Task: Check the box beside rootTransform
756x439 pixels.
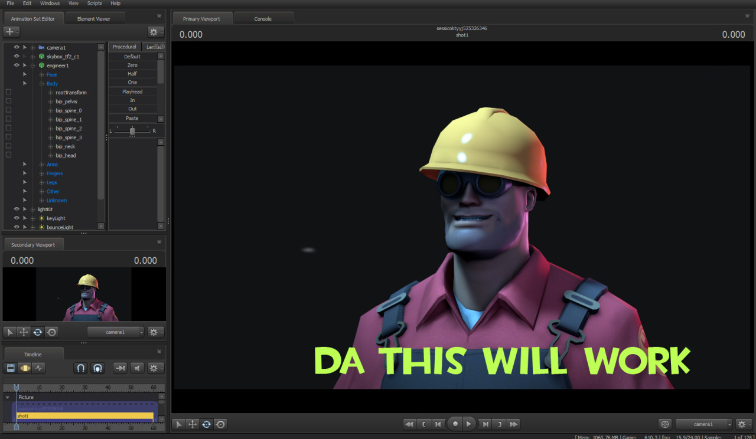Action: 8,92
